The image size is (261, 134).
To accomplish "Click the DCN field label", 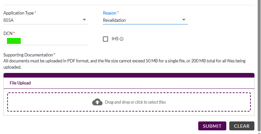I will coord(8,33).
